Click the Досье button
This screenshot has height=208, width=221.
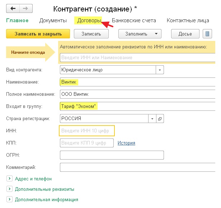click(x=185, y=34)
